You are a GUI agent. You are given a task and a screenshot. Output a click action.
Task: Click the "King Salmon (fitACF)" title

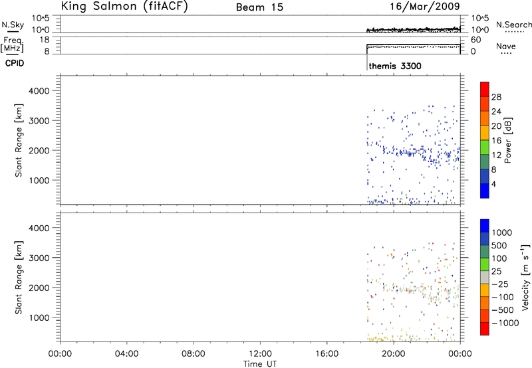(124, 7)
